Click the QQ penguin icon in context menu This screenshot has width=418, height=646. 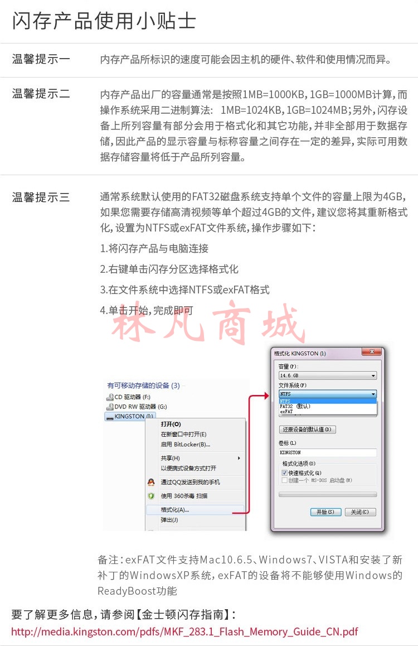pyautogui.click(x=151, y=482)
